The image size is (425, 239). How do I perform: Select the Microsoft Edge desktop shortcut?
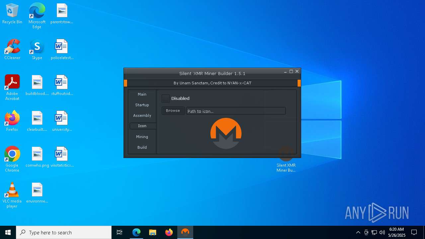pyautogui.click(x=37, y=16)
